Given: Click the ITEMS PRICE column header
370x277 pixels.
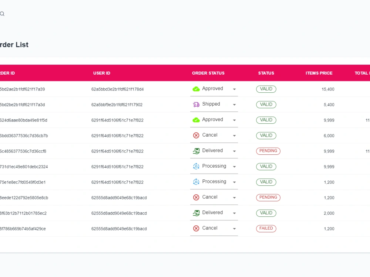Looking at the screenshot, I should (x=319, y=73).
